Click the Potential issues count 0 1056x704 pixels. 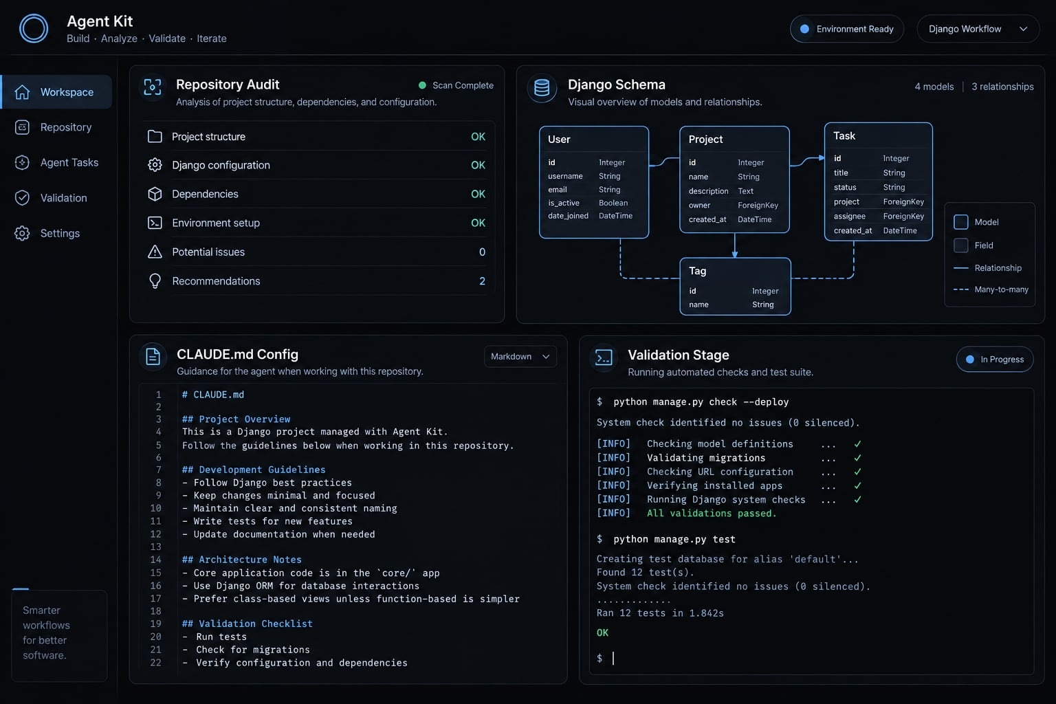click(x=482, y=252)
